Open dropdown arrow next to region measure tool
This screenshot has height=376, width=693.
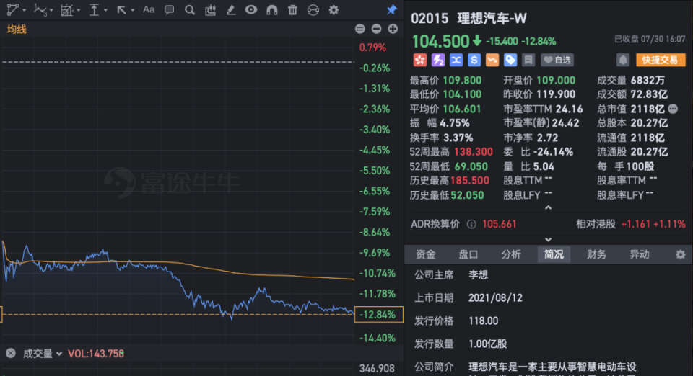tap(78, 10)
